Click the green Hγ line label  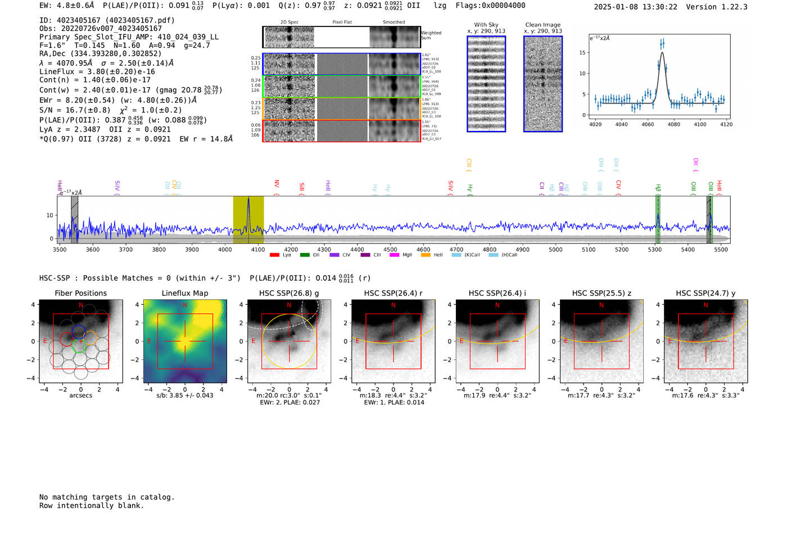470,190
